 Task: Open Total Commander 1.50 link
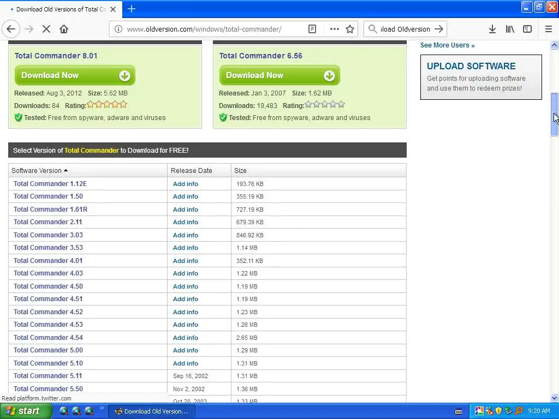click(48, 196)
